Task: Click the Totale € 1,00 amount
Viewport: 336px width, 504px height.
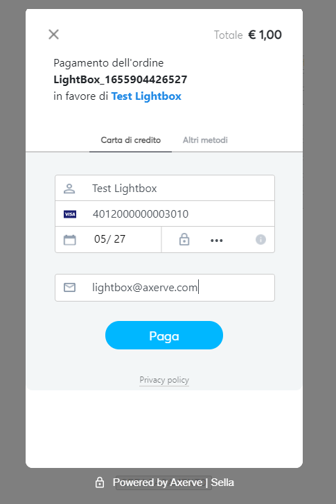Action: pyautogui.click(x=248, y=35)
